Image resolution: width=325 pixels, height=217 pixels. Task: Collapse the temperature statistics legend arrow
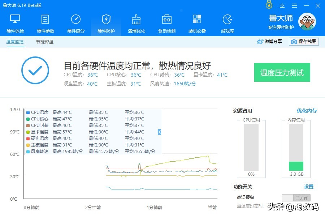coord(159,132)
